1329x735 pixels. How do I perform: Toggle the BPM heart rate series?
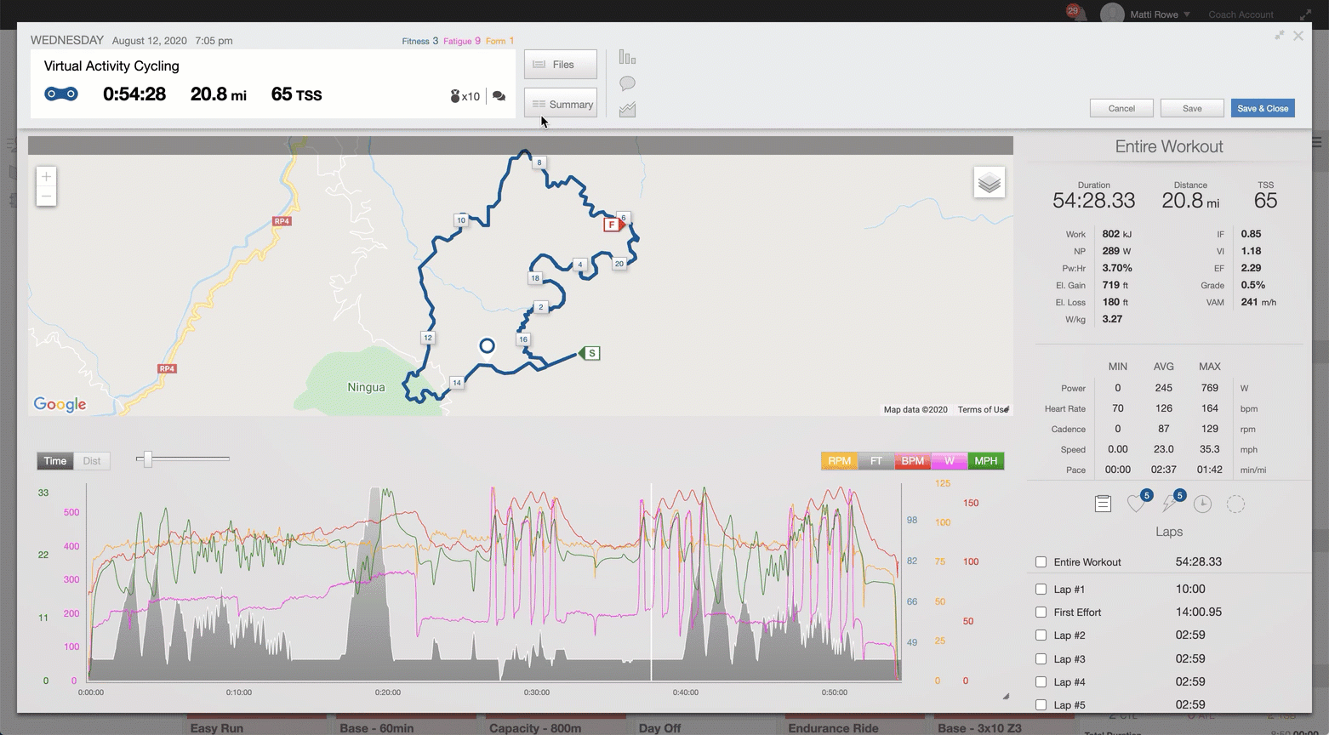pyautogui.click(x=912, y=461)
